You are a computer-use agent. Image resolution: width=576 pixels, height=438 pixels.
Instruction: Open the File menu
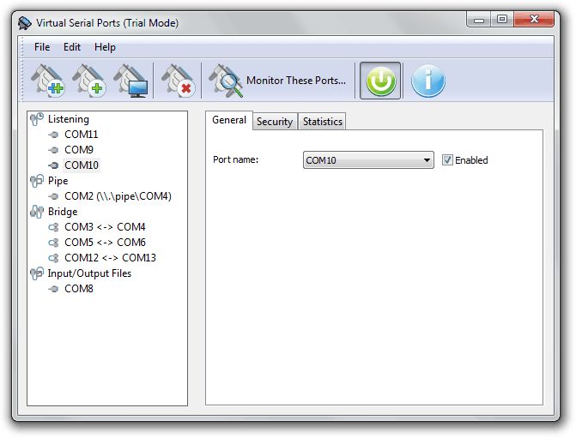[x=42, y=47]
